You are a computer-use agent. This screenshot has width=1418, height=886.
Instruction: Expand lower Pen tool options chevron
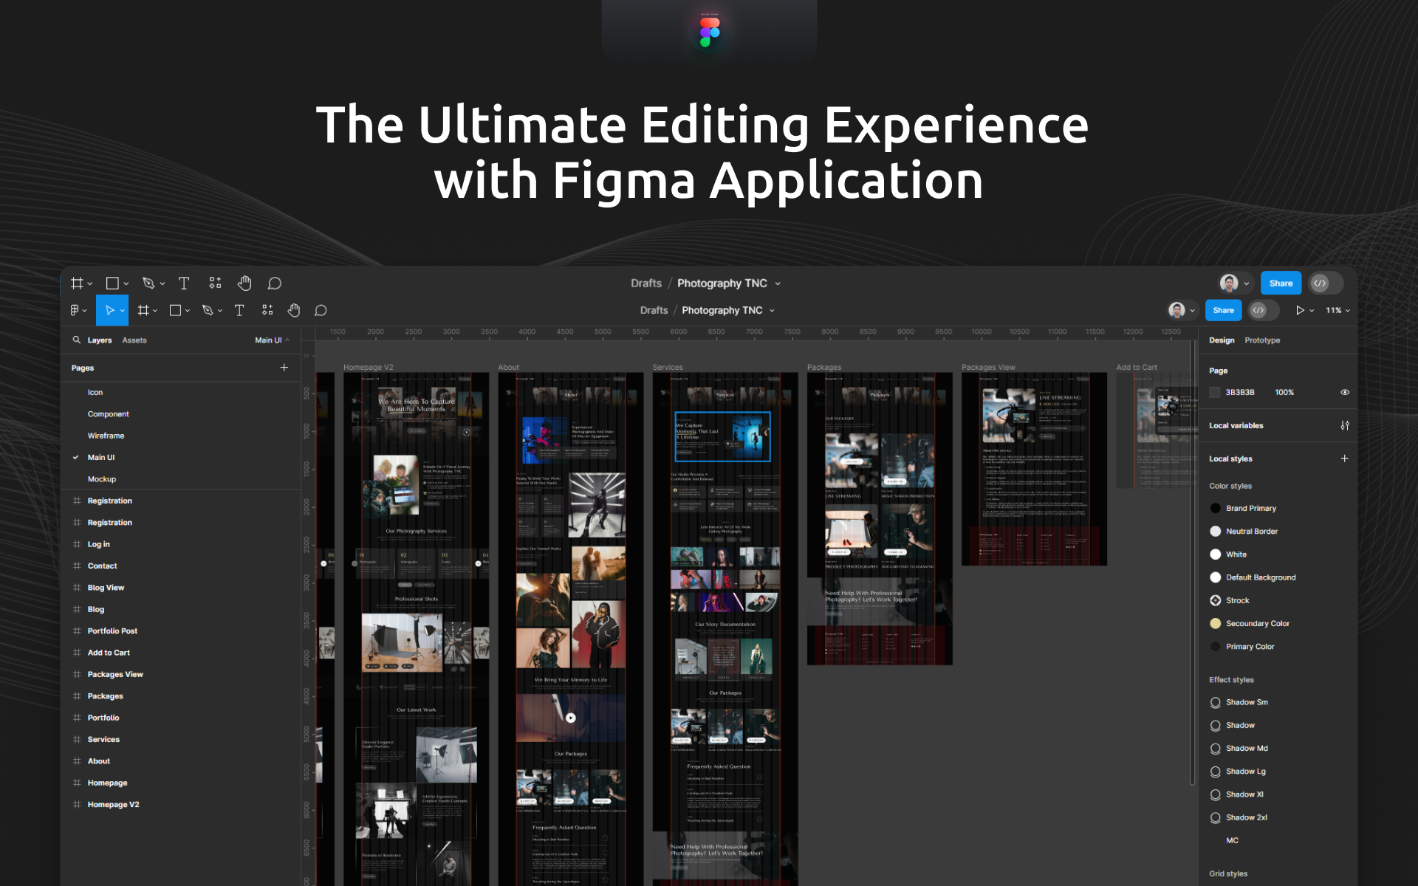coord(220,311)
